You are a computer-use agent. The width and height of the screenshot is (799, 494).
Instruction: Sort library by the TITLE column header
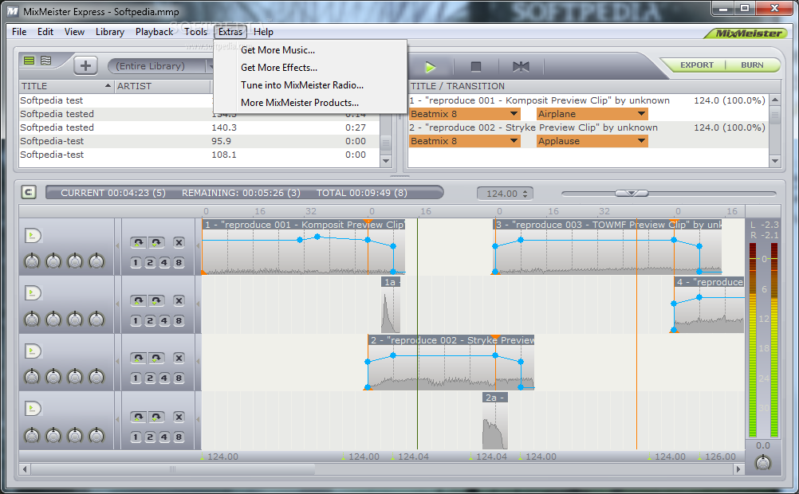[x=66, y=86]
